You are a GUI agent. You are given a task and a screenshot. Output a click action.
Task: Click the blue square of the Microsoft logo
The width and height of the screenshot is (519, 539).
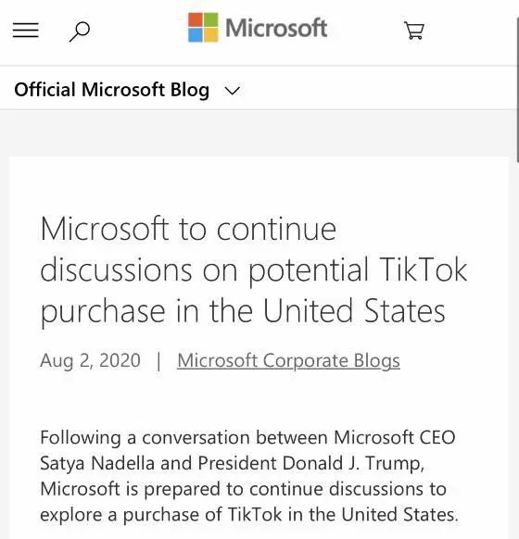point(195,35)
